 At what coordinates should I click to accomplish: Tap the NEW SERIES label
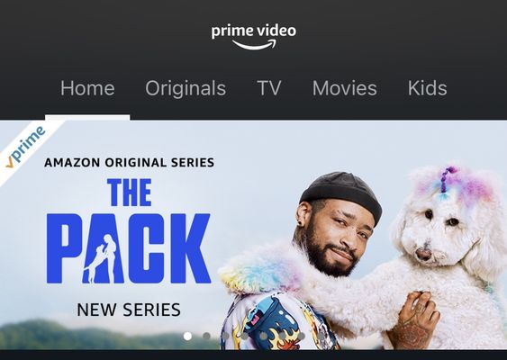click(x=129, y=310)
